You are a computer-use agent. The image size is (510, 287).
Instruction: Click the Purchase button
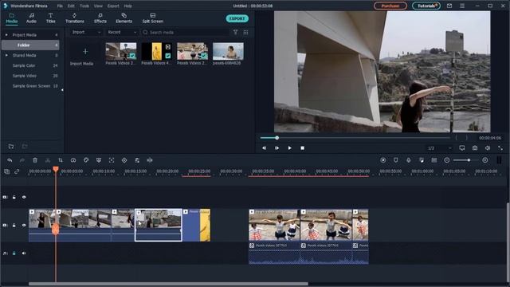click(x=390, y=6)
